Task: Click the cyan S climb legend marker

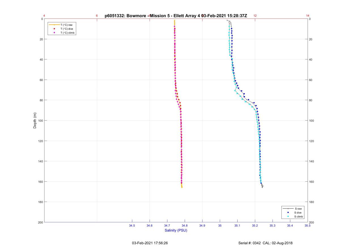Action: pos(288,216)
